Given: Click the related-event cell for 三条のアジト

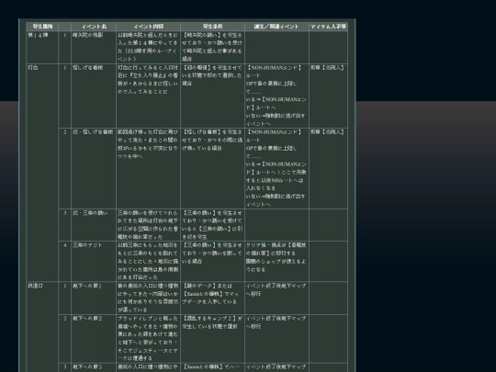Looking at the screenshot, I should [x=276, y=261].
